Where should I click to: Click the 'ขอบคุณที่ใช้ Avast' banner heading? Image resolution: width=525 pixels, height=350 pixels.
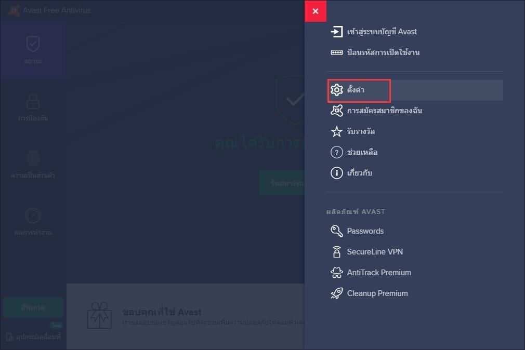click(x=162, y=312)
